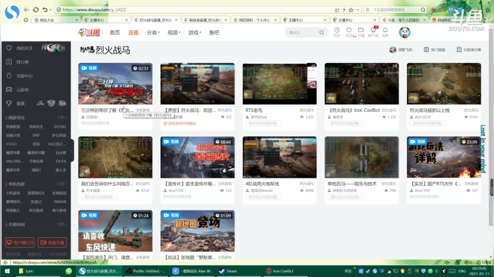Screen dimensions: 494x277
Task: Open notifications bell icon
Action: click(386, 30)
